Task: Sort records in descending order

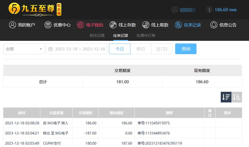Action: click(226, 97)
